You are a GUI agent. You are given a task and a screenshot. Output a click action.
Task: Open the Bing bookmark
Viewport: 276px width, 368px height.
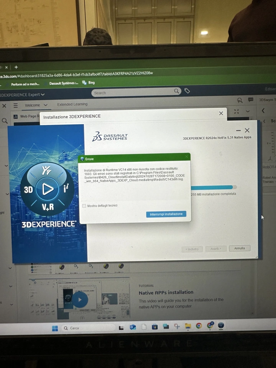click(89, 83)
